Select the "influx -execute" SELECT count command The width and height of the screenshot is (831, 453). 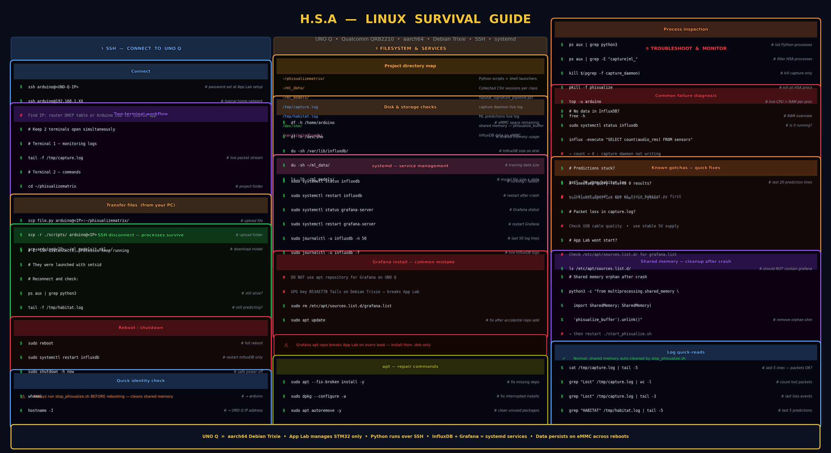pyautogui.click(x=631, y=139)
